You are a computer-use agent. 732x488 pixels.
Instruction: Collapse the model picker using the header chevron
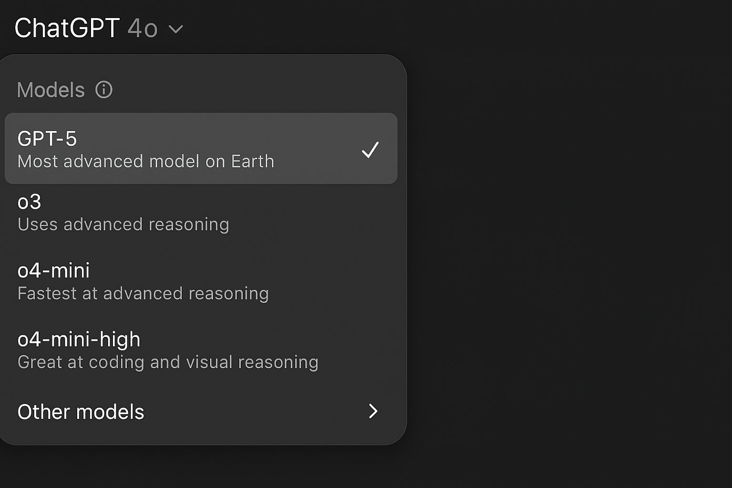(x=176, y=30)
